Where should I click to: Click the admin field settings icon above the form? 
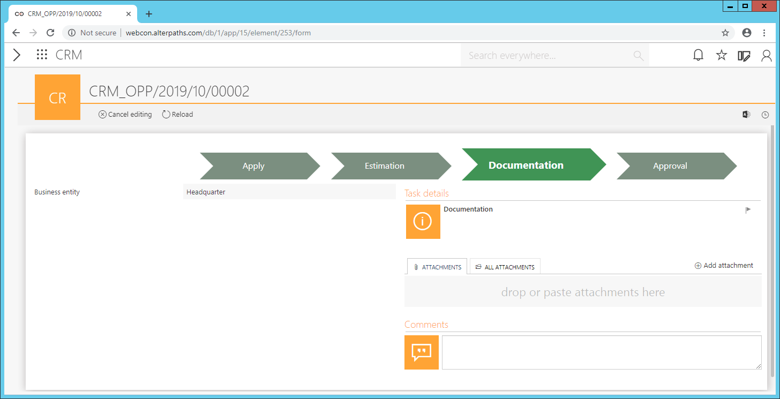pyautogui.click(x=746, y=114)
